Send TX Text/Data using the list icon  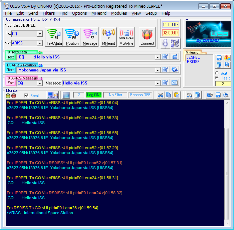tap(175, 57)
